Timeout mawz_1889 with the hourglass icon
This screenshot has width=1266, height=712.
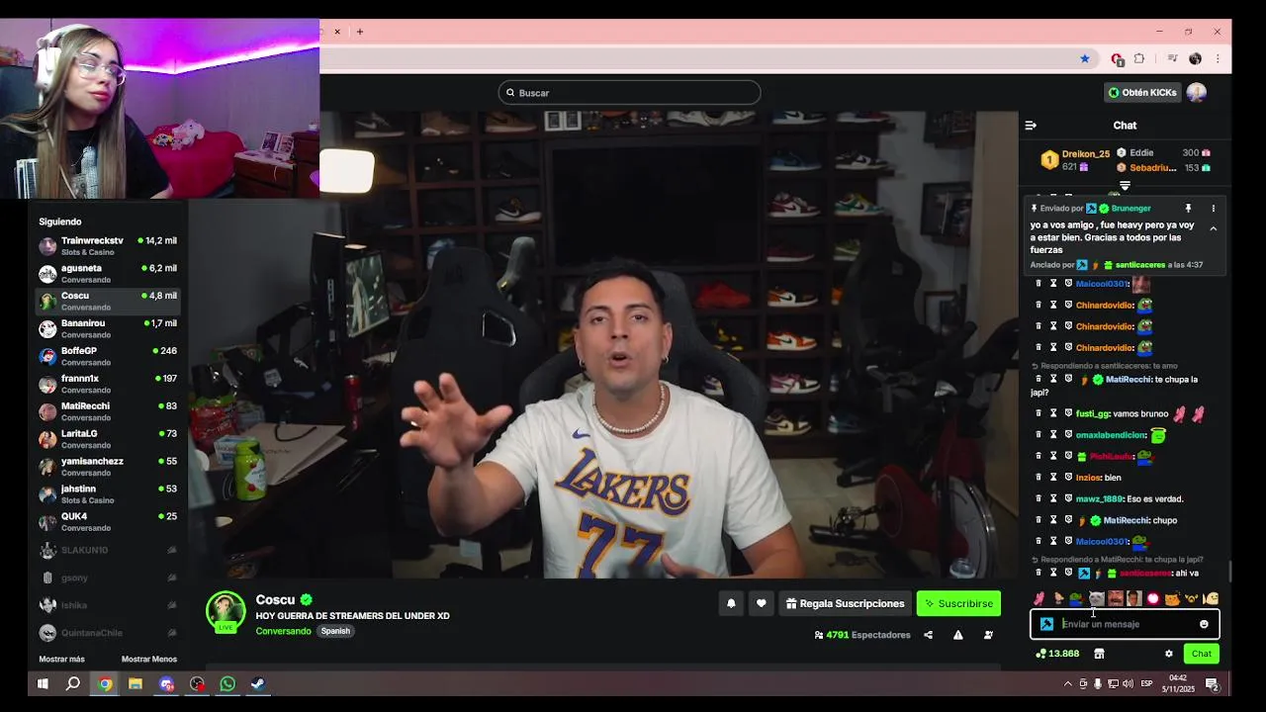click(x=1053, y=498)
